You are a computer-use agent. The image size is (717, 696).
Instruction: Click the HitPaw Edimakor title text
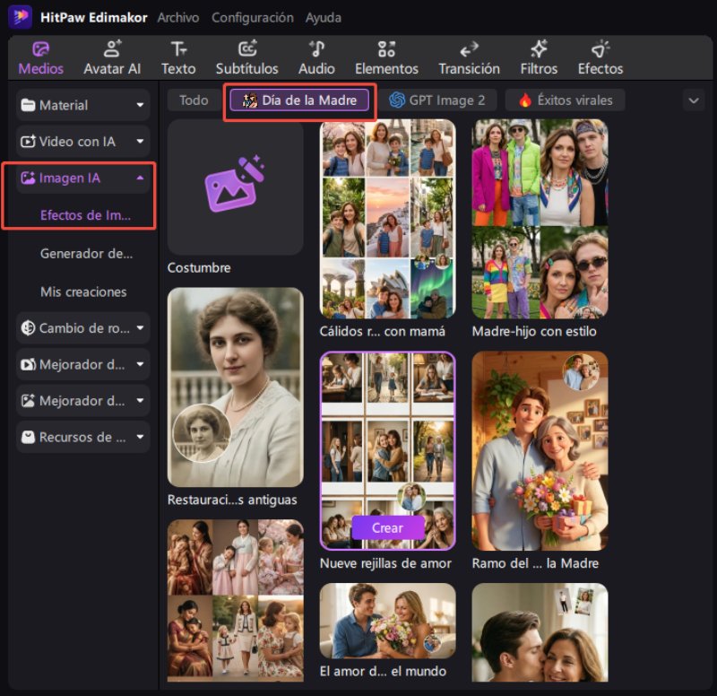(x=94, y=17)
